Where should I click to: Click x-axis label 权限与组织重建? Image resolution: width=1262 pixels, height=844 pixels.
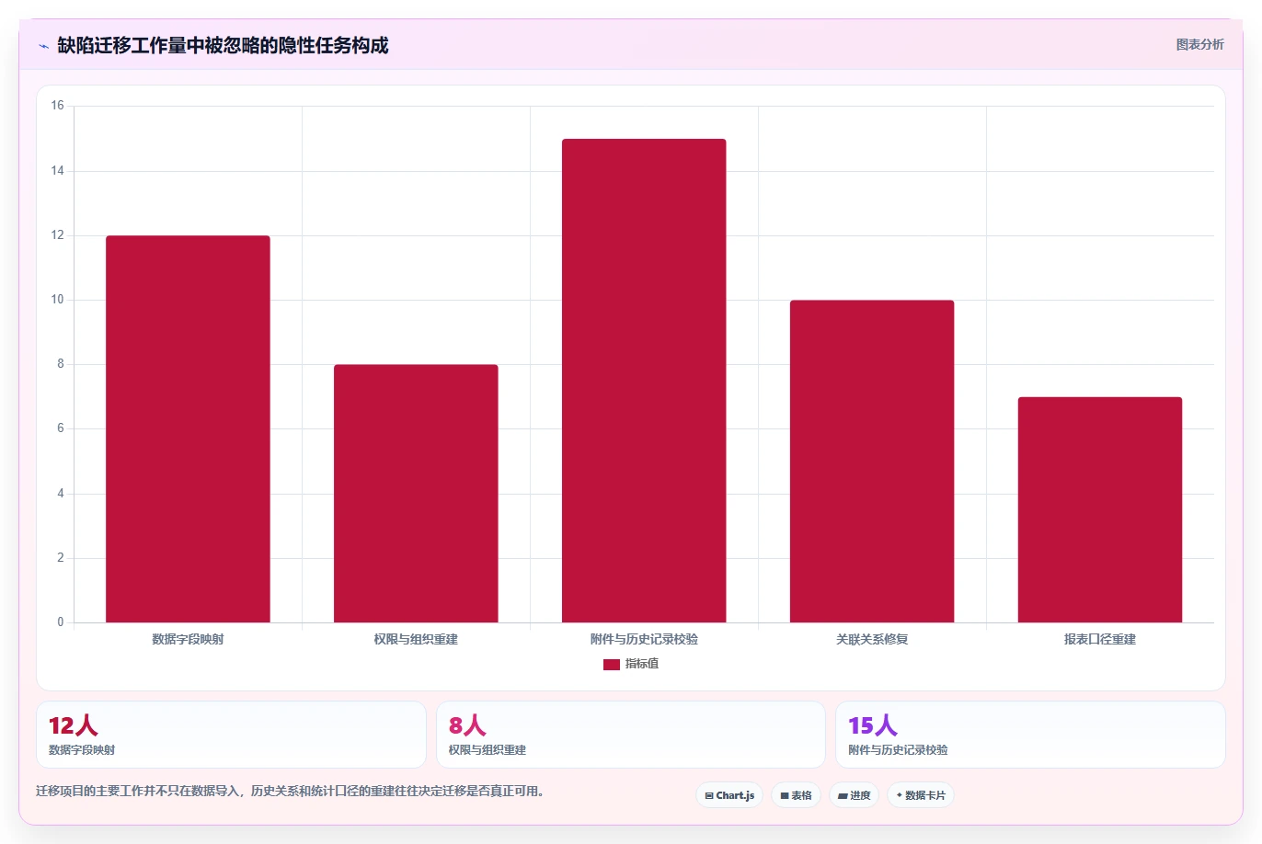[x=416, y=639]
